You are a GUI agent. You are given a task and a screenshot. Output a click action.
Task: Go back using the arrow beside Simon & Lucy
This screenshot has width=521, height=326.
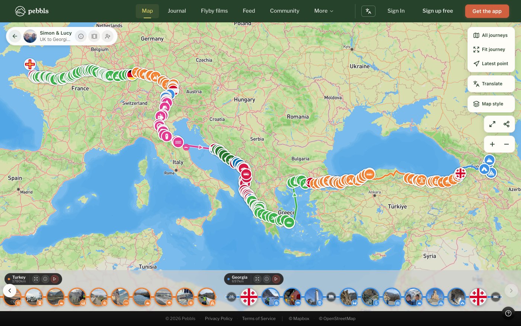(x=15, y=36)
